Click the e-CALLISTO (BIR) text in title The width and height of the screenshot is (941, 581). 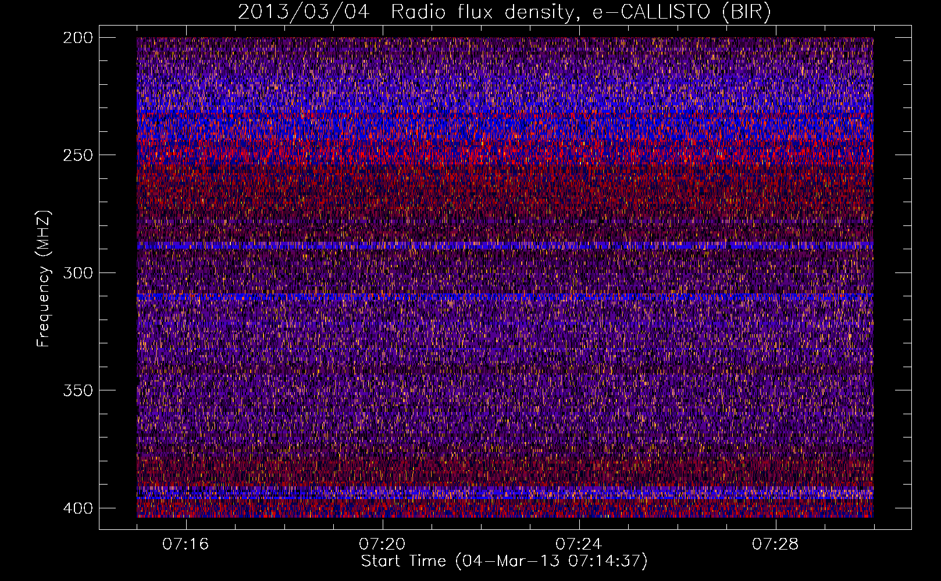coord(682,12)
